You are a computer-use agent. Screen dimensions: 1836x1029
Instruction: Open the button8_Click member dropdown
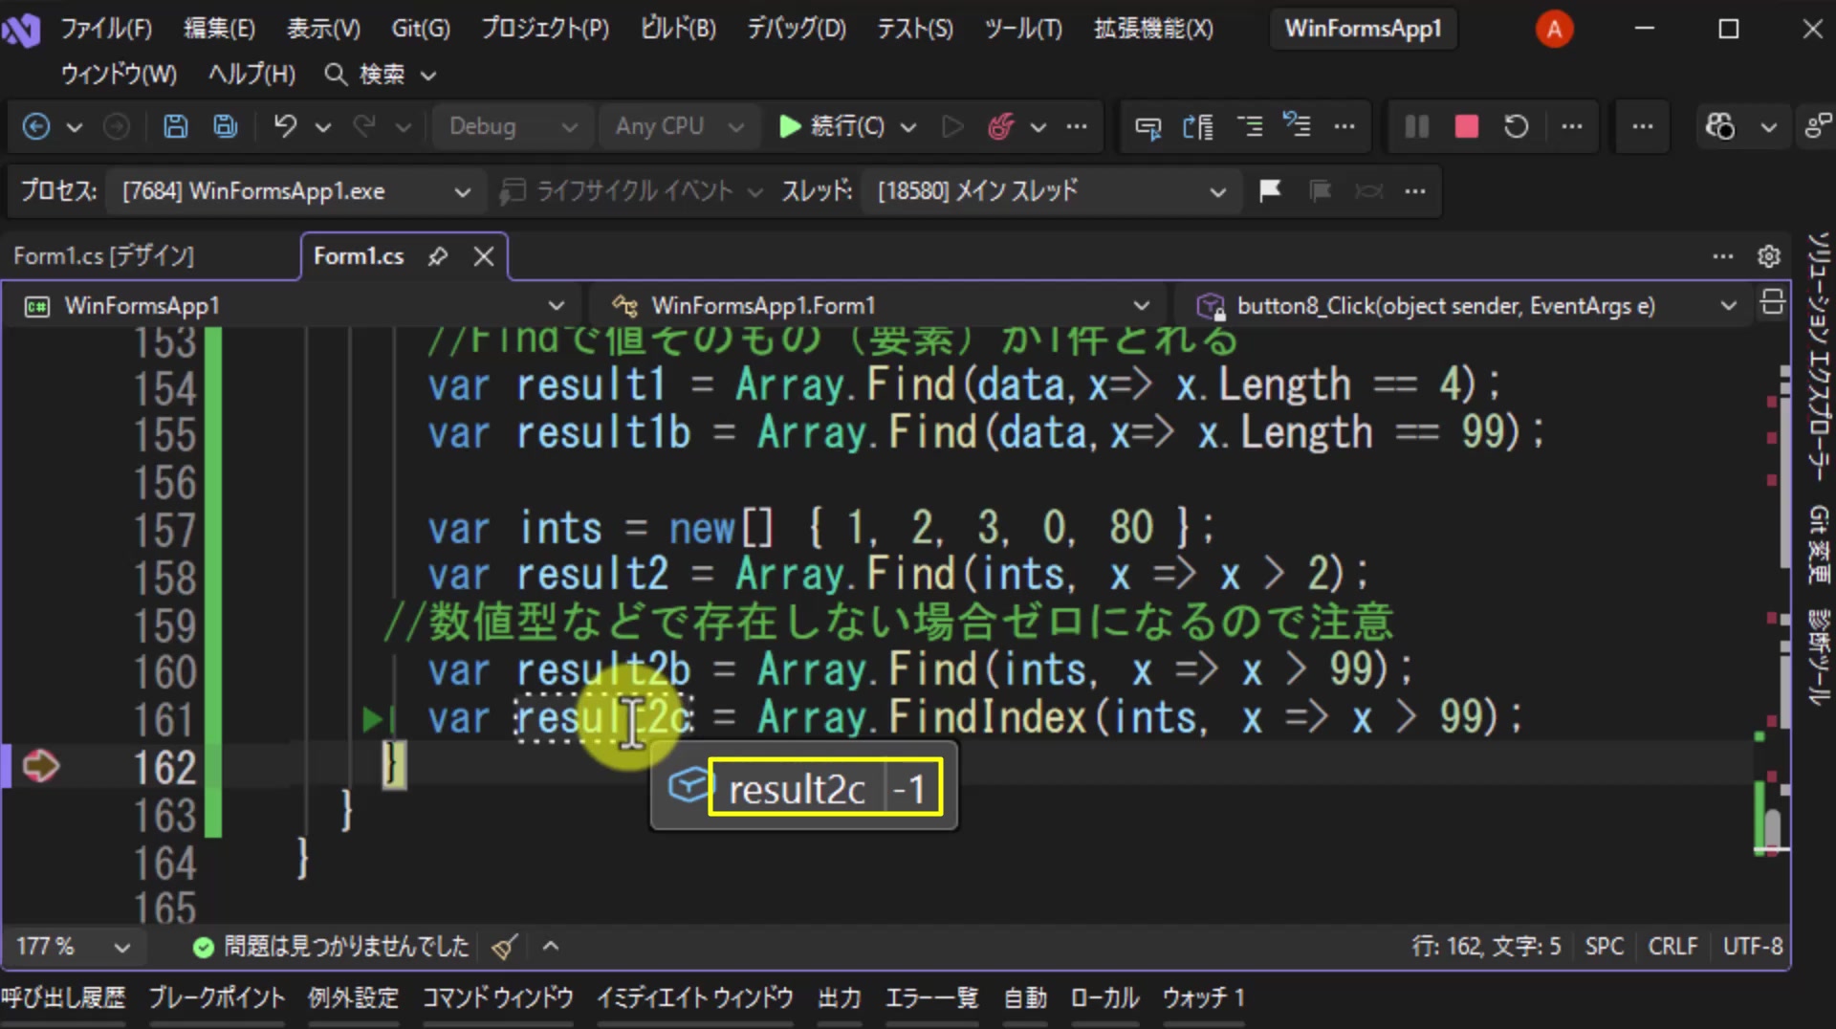(x=1464, y=306)
